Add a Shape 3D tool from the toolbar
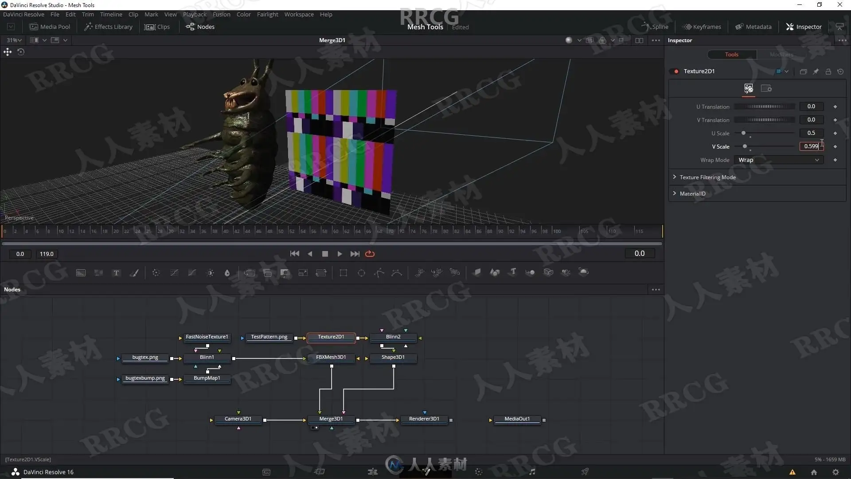Screen dimensions: 851x479 tap(495, 272)
